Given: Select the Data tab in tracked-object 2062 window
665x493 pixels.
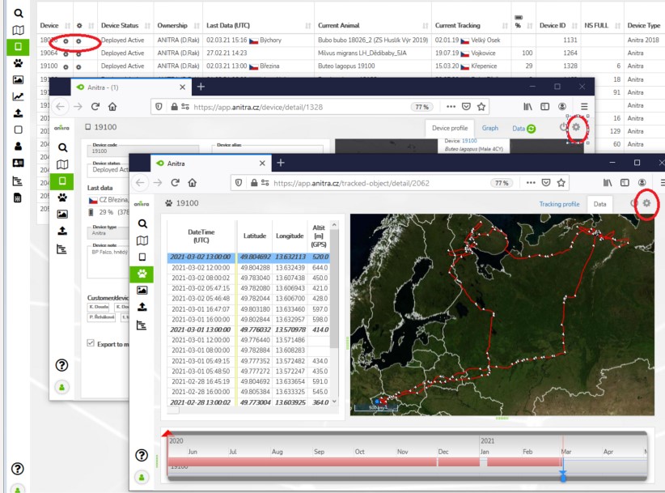Looking at the screenshot, I should tap(599, 204).
